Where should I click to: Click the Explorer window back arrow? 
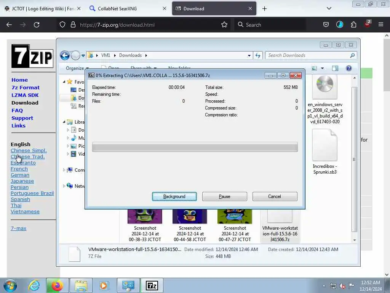click(65, 55)
